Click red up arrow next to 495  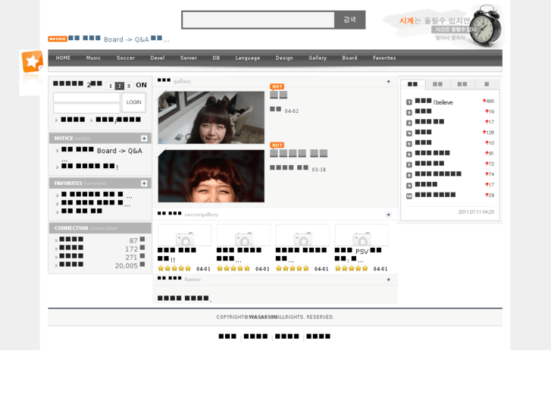[484, 102]
